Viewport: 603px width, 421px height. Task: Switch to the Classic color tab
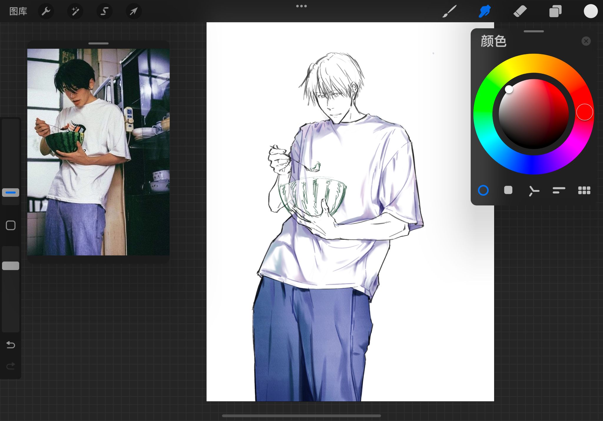click(508, 190)
